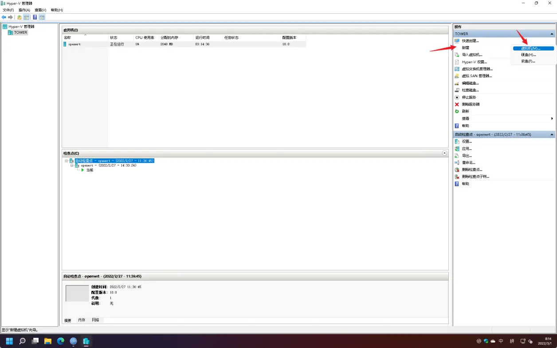Switch to the 内存 tab

[82, 320]
